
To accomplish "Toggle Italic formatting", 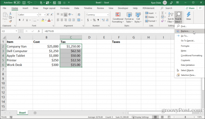I will click(23, 20).
